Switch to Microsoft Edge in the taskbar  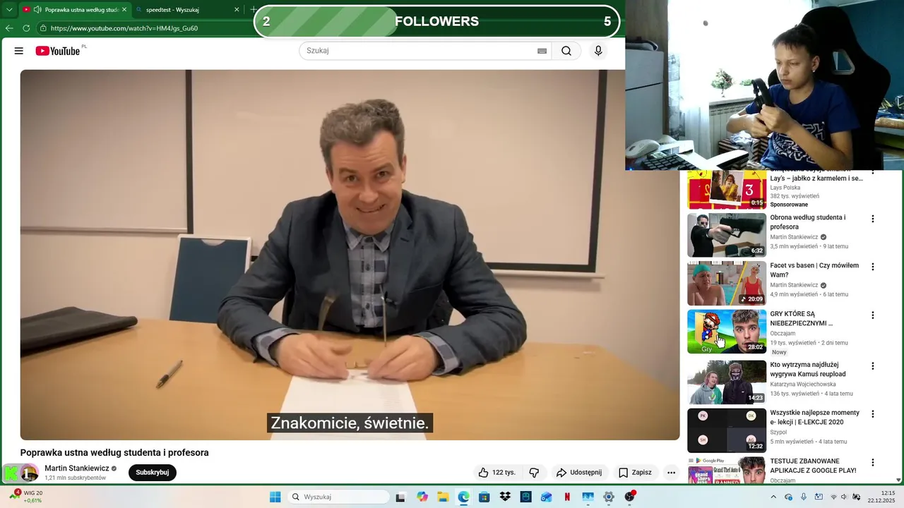point(463,497)
